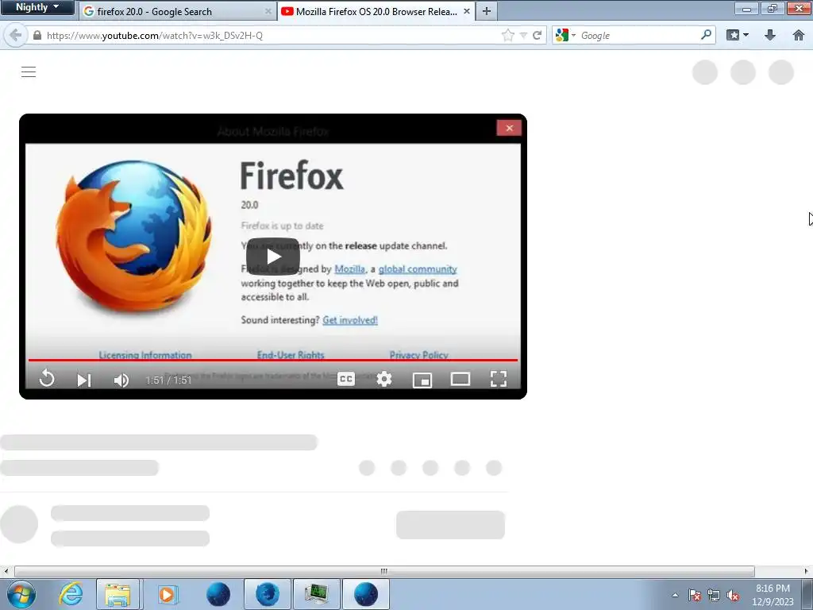813x610 pixels.
Task: Open the YouTube hamburger guide menu
Action: pos(29,71)
